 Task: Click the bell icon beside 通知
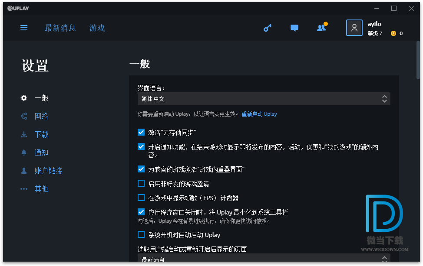coord(24,152)
